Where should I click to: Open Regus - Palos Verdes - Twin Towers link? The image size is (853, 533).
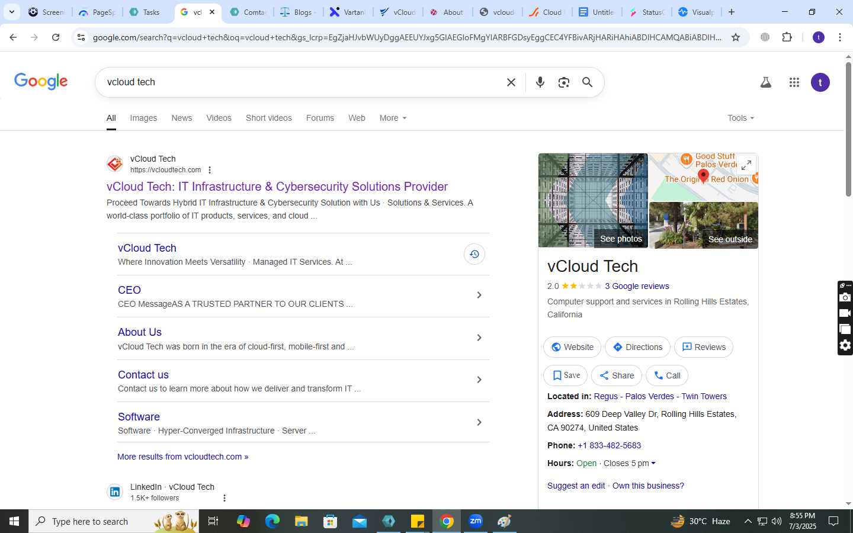660,396
